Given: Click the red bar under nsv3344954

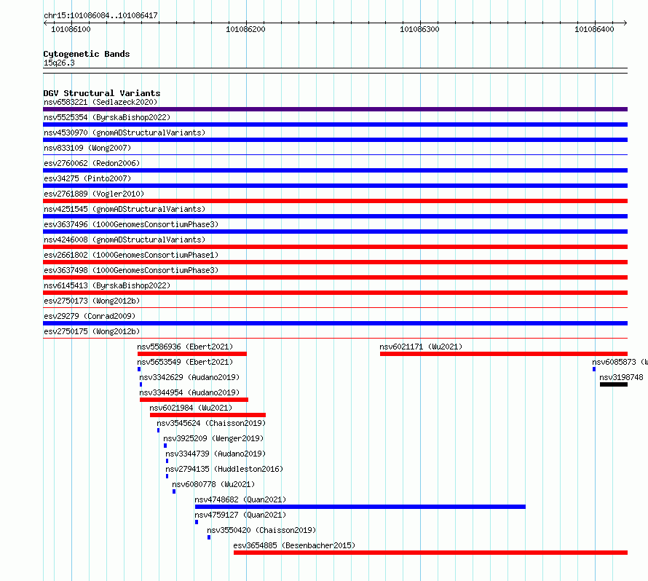Looking at the screenshot, I should pos(194,400).
